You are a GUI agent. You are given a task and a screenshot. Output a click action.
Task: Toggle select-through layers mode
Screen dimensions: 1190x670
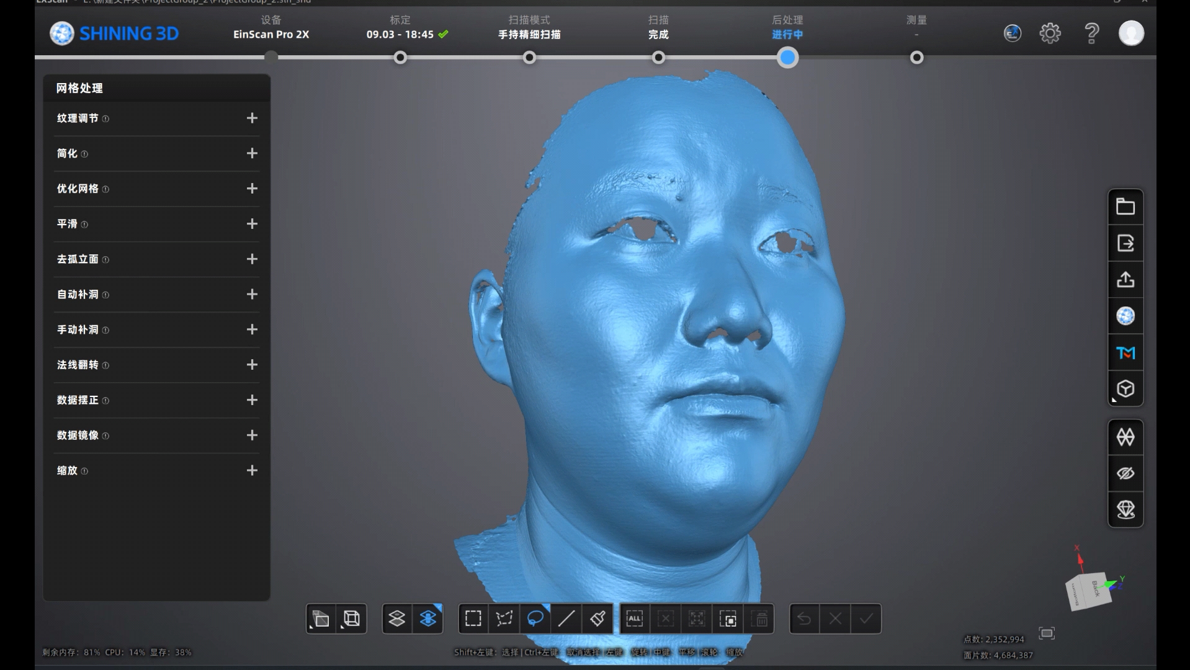point(428,619)
